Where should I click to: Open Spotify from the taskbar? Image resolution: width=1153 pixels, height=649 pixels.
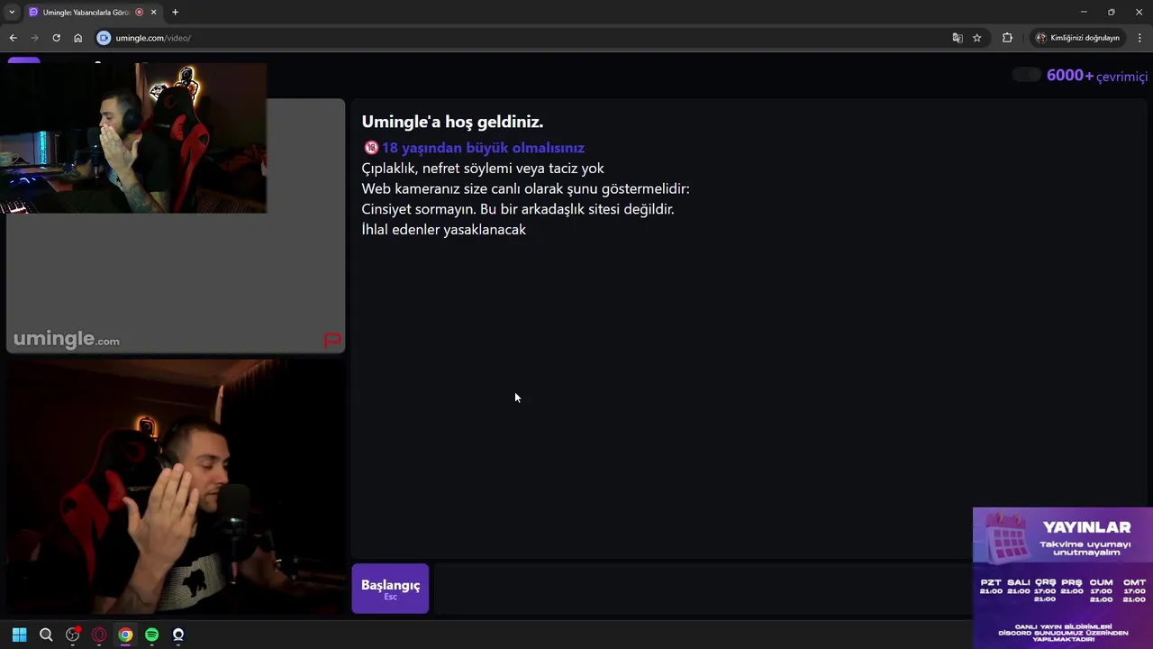151,635
